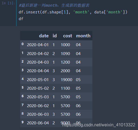
Task: Click row index 3
Action: 23,70
